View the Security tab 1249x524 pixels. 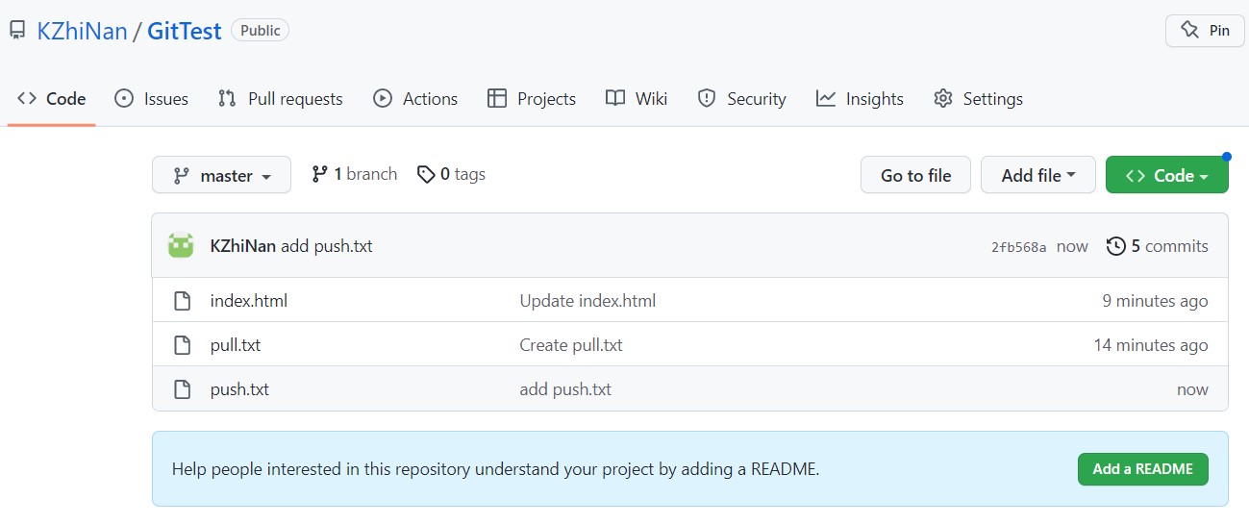741,98
